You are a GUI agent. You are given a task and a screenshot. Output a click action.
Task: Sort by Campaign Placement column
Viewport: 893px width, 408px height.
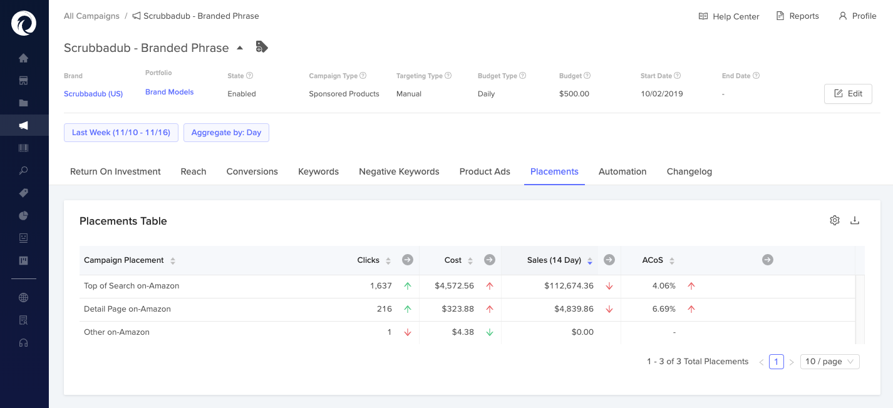173,260
